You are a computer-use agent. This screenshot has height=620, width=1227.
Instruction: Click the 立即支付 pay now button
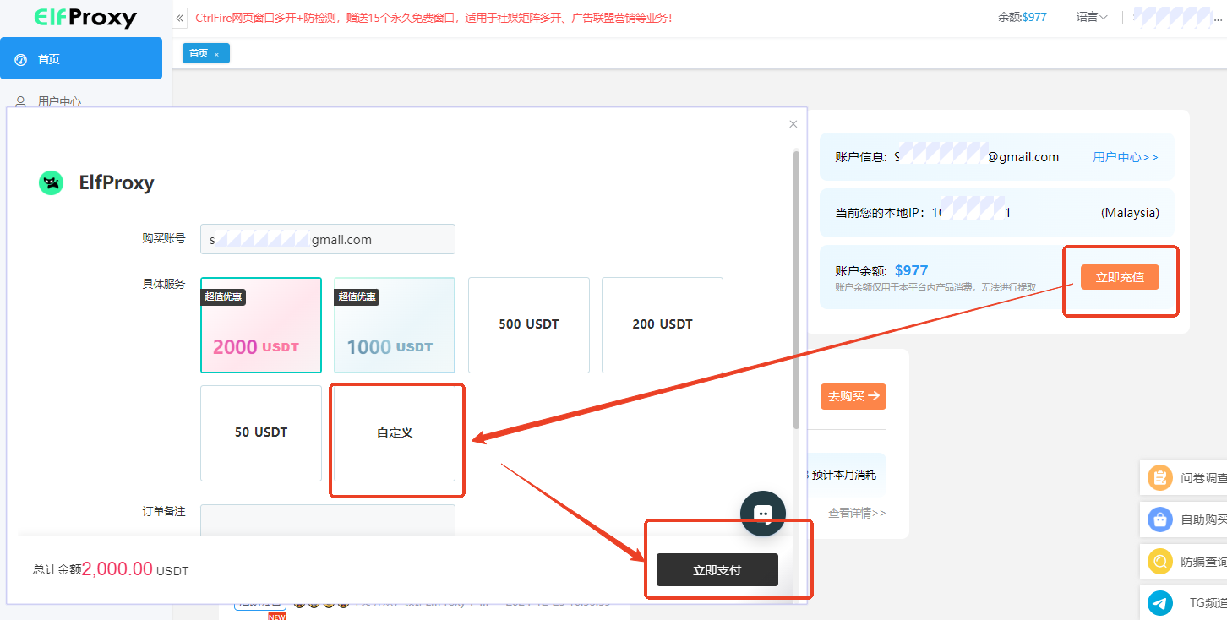717,570
